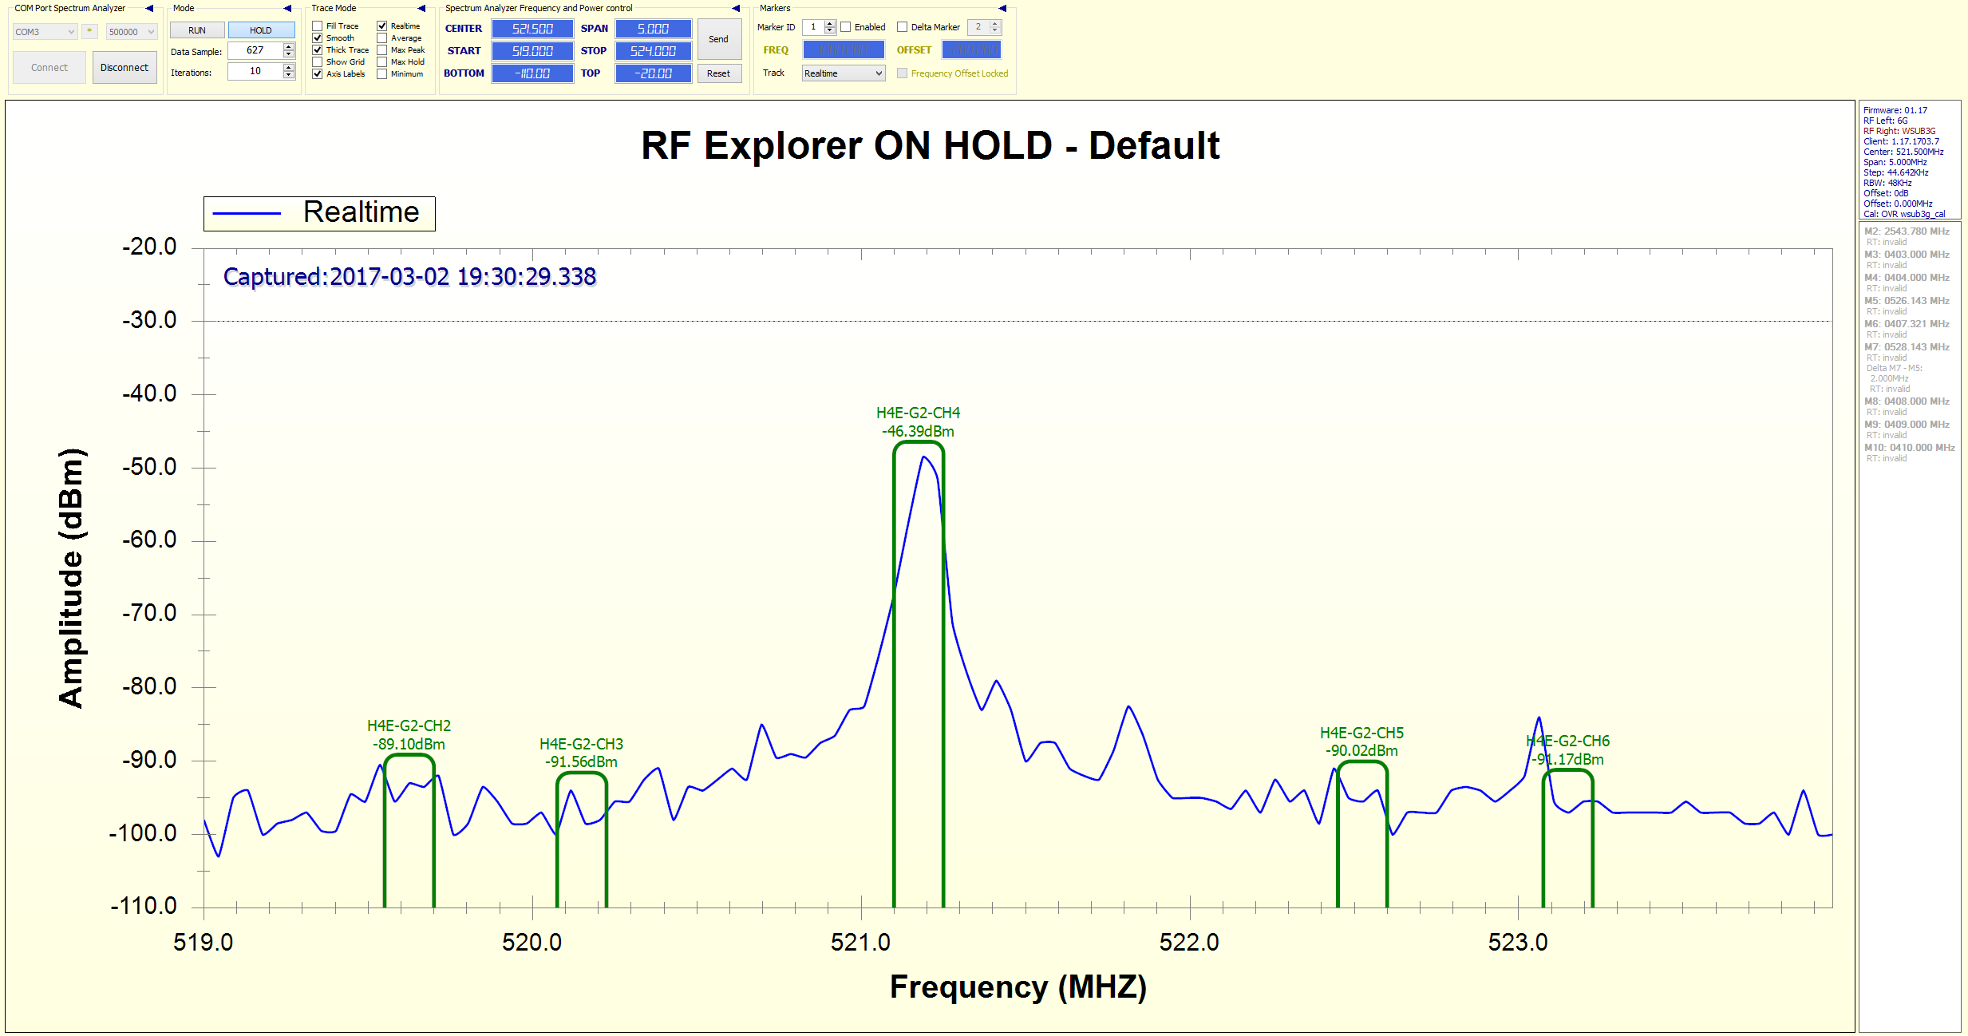Image resolution: width=1968 pixels, height=1036 pixels.
Task: Collapse the COM Port Spectrum Analyzer panel
Action: (x=149, y=8)
